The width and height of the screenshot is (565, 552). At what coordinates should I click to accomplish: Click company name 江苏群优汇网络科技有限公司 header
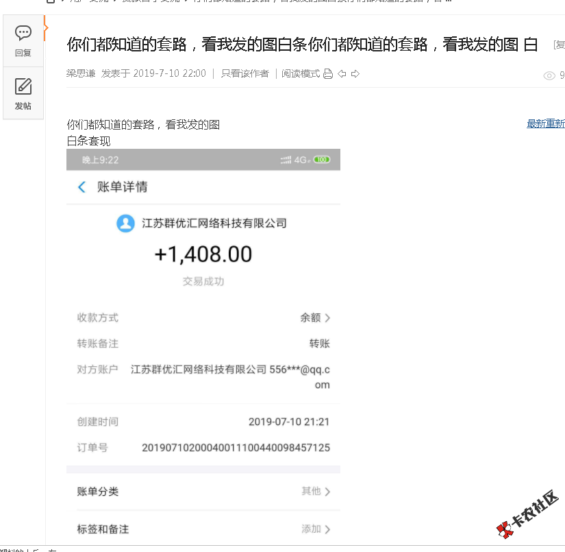coord(214,224)
